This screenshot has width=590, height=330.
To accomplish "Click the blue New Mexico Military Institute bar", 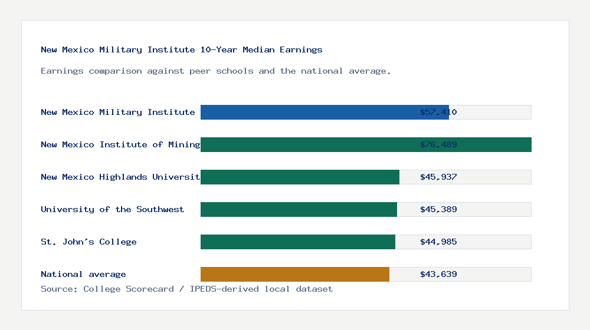I will click(324, 113).
